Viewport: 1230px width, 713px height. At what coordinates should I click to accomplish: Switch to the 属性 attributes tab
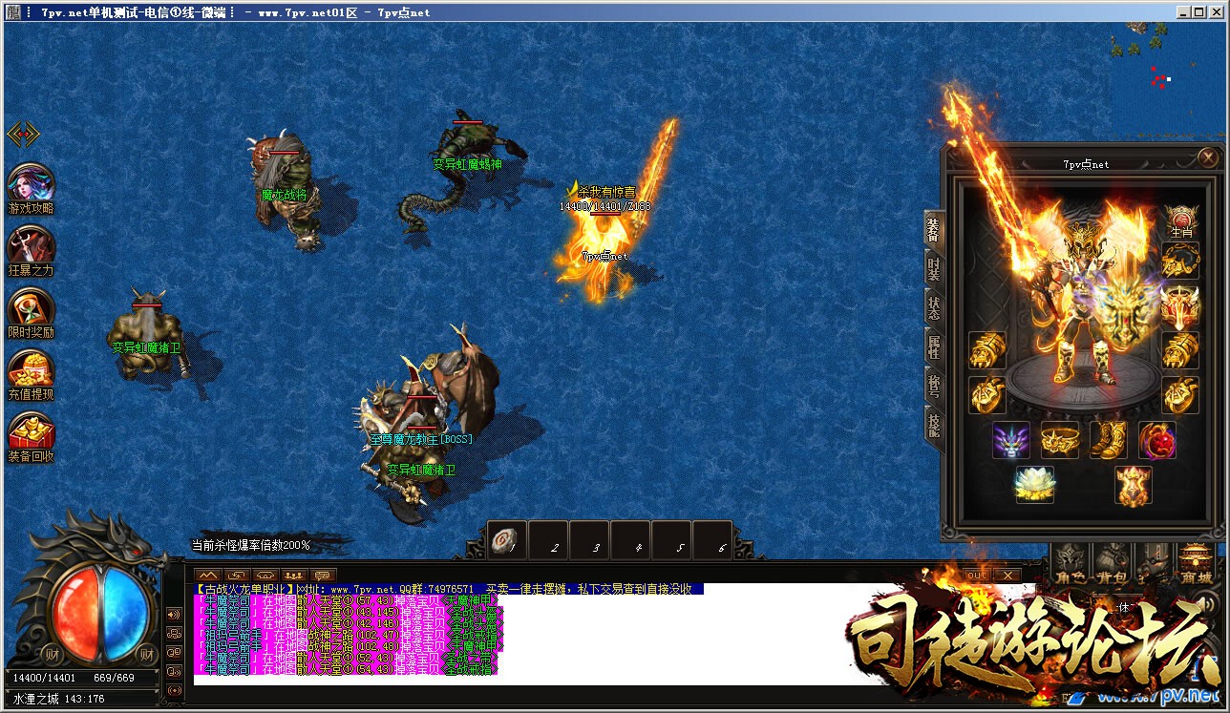[x=935, y=346]
